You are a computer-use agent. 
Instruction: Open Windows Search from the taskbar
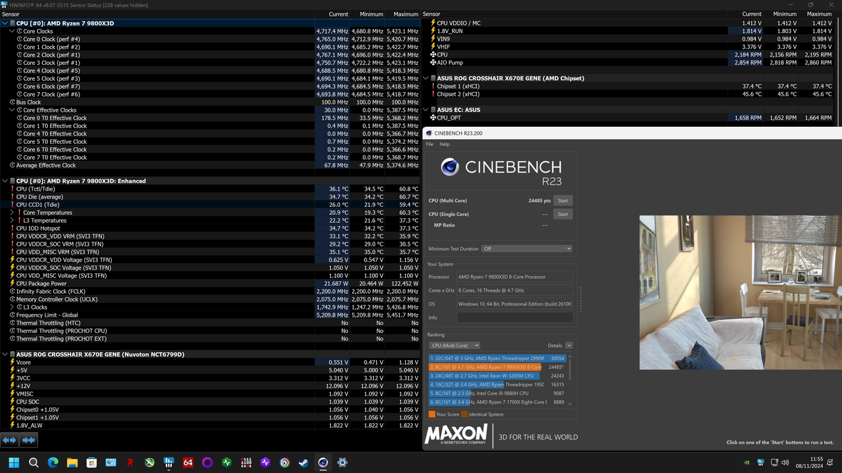pos(34,462)
